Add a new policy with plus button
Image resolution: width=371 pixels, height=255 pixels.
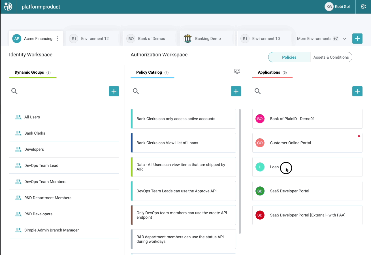point(236,91)
